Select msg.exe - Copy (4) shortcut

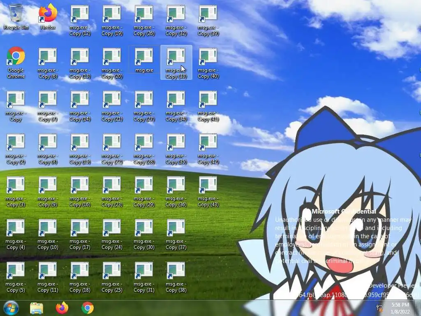tap(16, 234)
